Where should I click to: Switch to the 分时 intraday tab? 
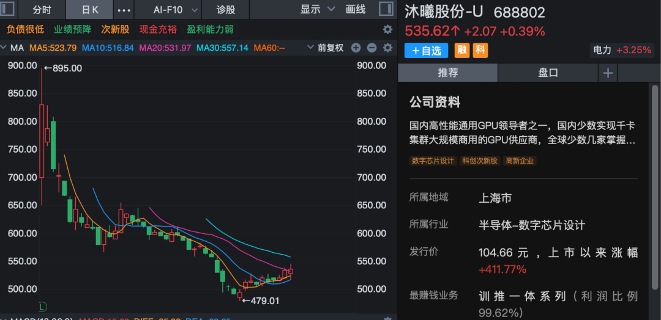(x=42, y=10)
